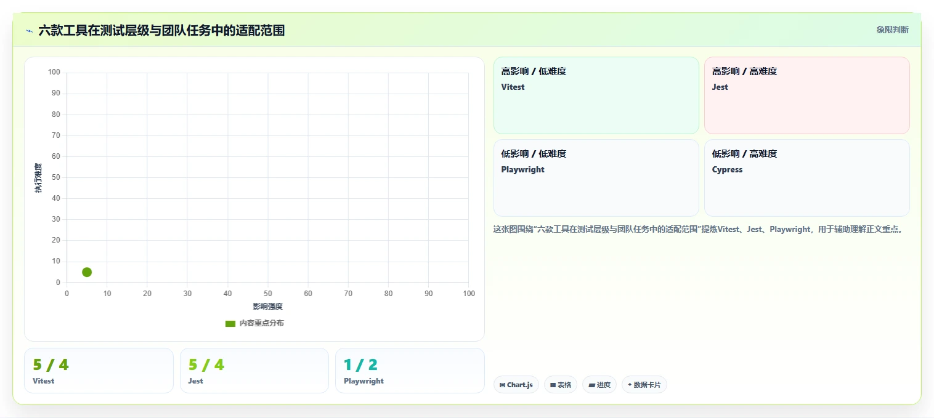
Task: Click the 执行难度 y-axis title
Action: (38, 178)
